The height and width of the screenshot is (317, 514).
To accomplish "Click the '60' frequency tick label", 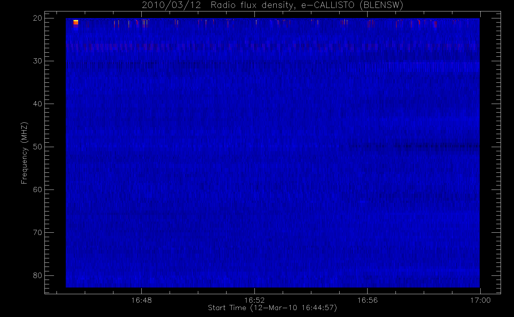I will 37,190.
